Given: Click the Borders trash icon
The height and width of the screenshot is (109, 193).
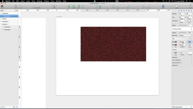Looking at the screenshot, I should [189, 50].
